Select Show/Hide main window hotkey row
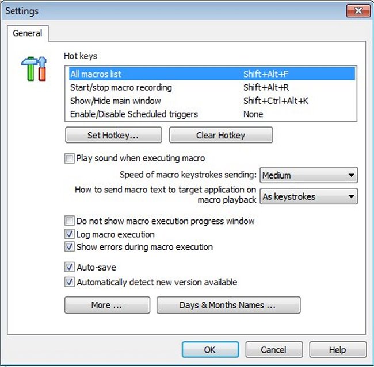This screenshot has height=367, width=374. 210,101
